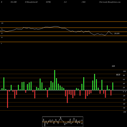Click the -40 label on MR axis
Viewport: 127px width, 127px height.
click(x=124, y=100)
